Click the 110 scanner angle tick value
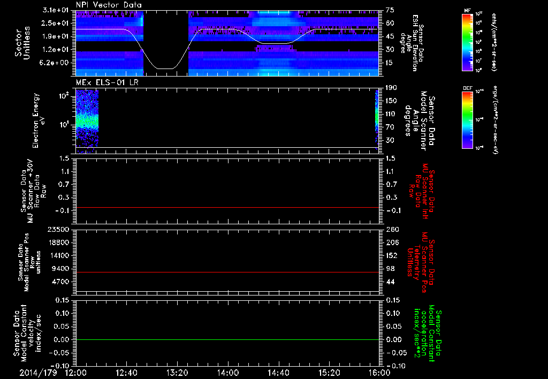548x379 pixels. point(391,114)
